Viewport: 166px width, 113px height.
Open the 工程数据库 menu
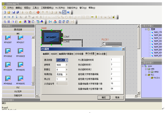47,8
